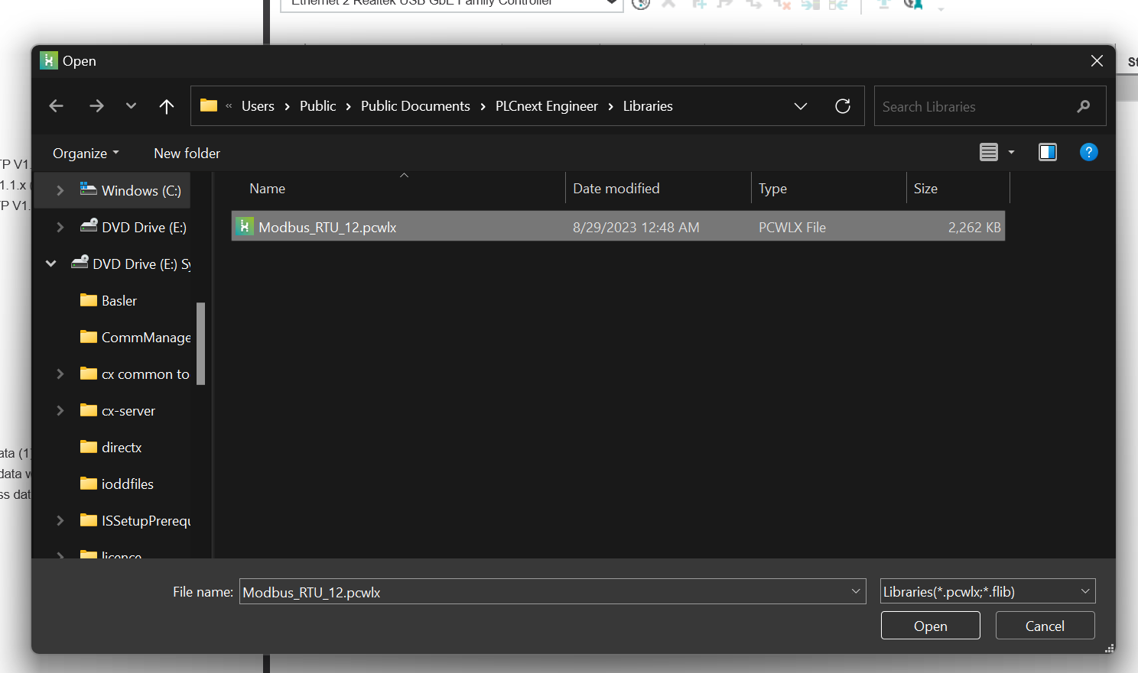This screenshot has height=673, width=1138.
Task: Select Modbus_RTU_12.pcwlx file
Action: click(618, 226)
